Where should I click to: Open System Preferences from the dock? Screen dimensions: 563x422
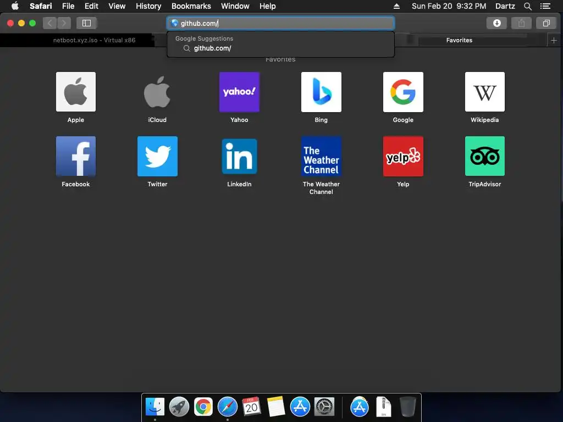[x=324, y=407]
